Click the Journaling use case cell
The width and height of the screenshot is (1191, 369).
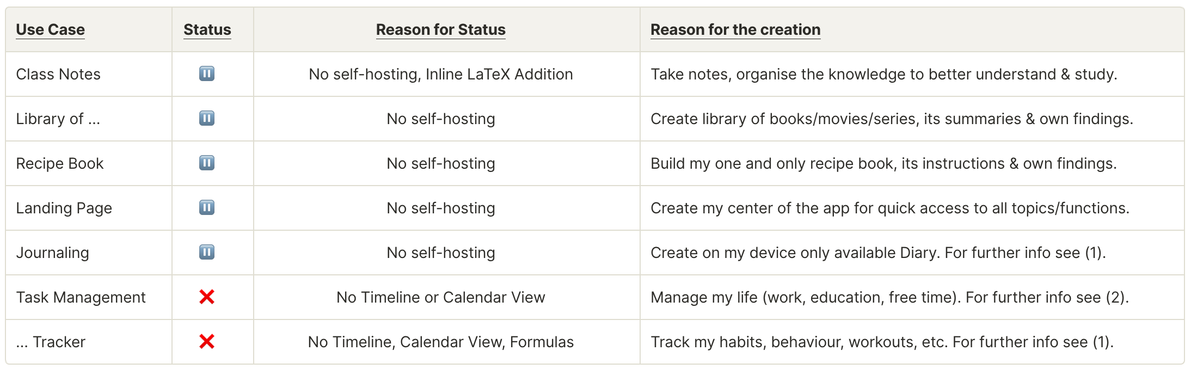(x=89, y=253)
